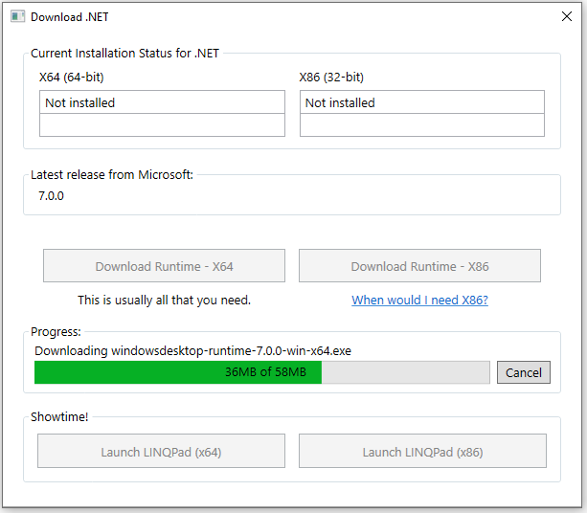Select the X64 'Not installed' status field
Screen dimensions: 587x513
click(162, 102)
